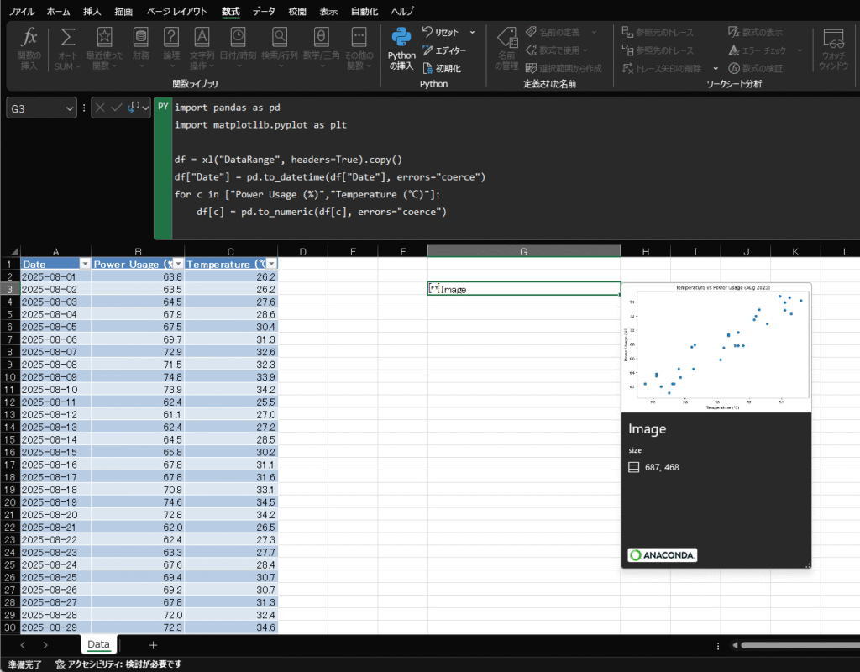Click the scatter plot preview in Image card

coord(716,348)
